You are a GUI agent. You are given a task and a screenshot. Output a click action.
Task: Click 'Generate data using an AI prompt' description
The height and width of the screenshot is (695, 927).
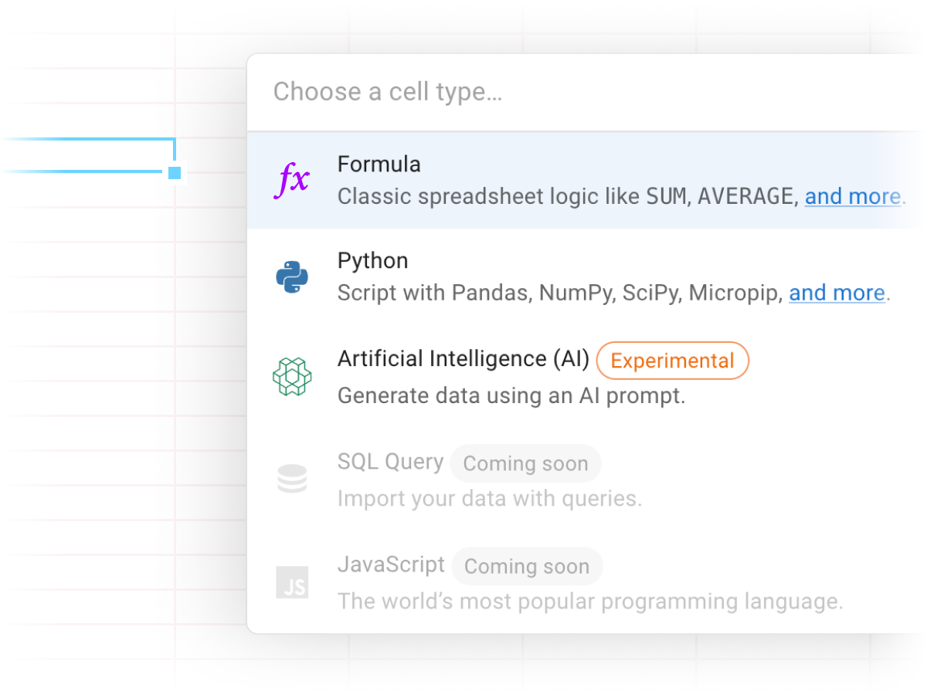[511, 396]
